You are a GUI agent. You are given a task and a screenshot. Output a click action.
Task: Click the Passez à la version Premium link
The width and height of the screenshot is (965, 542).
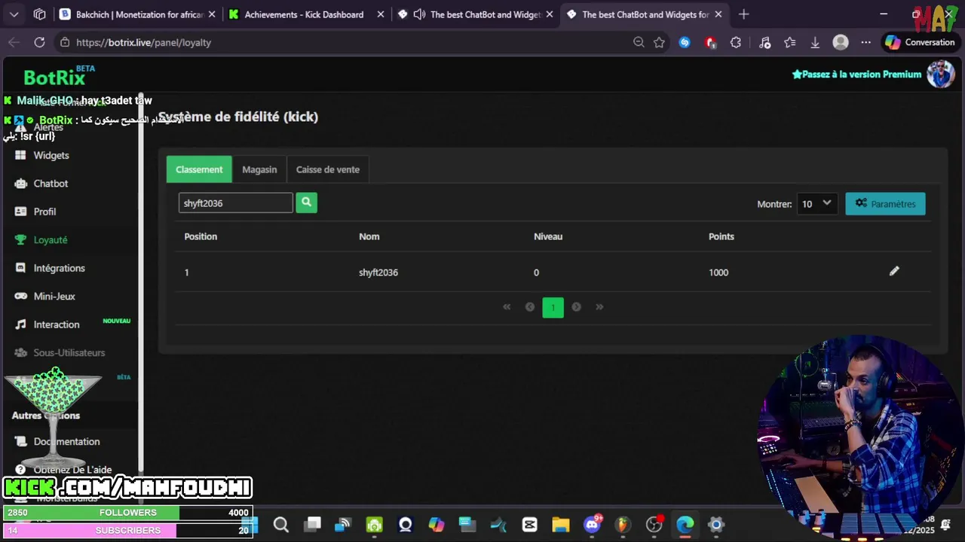pos(856,75)
